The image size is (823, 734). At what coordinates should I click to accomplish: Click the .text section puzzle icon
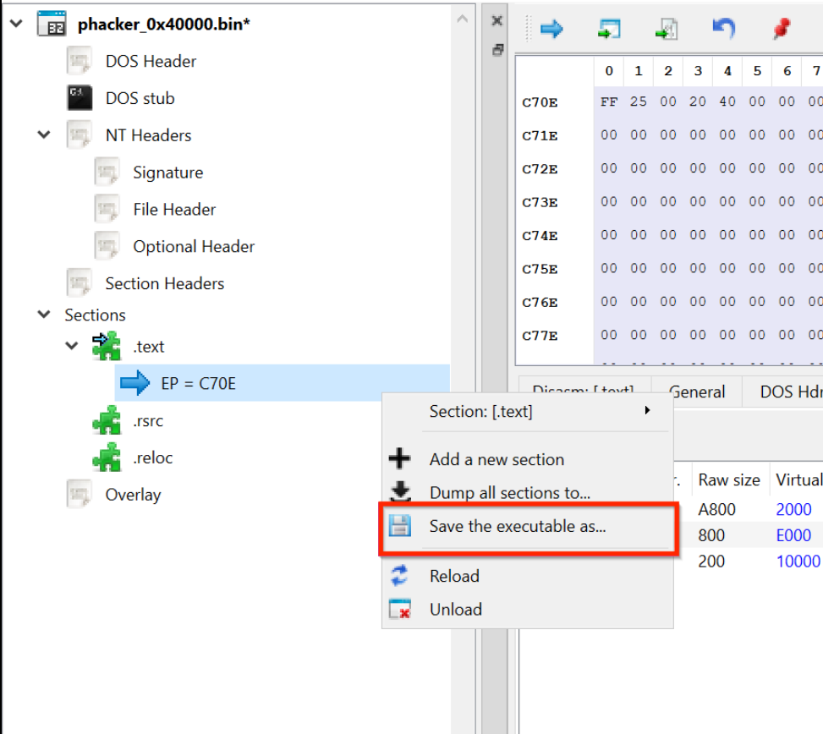(107, 346)
